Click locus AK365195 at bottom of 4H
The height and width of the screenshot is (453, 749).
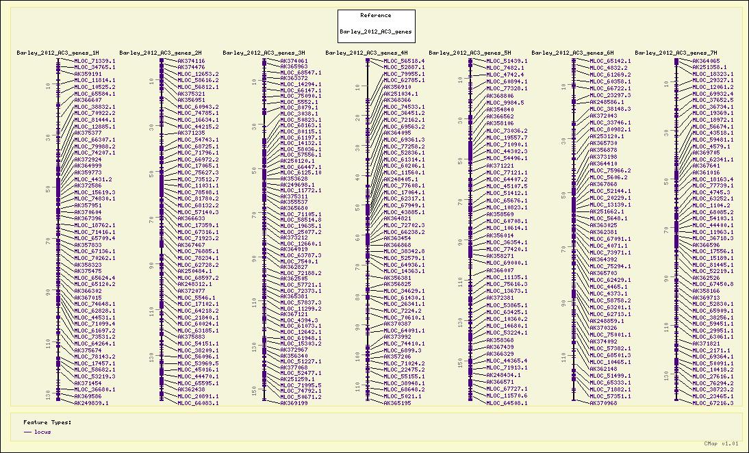(397, 403)
